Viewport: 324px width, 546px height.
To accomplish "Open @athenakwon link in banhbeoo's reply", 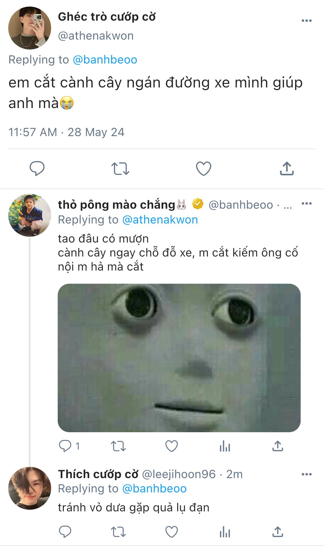I will 160,220.
